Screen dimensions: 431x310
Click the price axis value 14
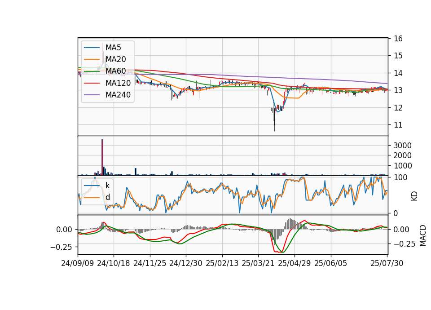pyautogui.click(x=398, y=73)
